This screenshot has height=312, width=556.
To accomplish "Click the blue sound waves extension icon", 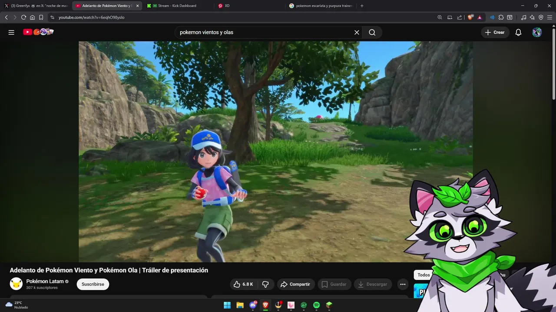I will [x=492, y=17].
